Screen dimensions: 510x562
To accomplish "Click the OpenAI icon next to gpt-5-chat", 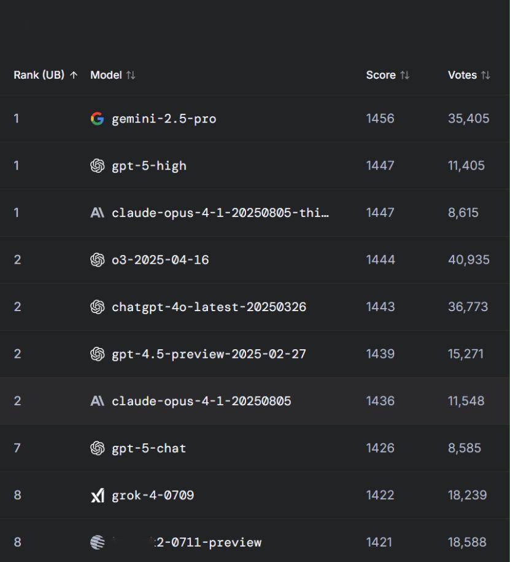I will tap(97, 448).
